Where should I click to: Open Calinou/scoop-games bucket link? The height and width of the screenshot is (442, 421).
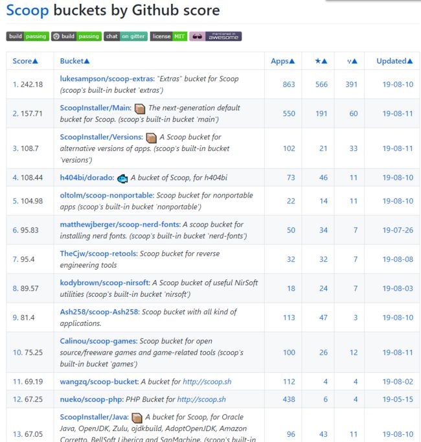(98, 341)
